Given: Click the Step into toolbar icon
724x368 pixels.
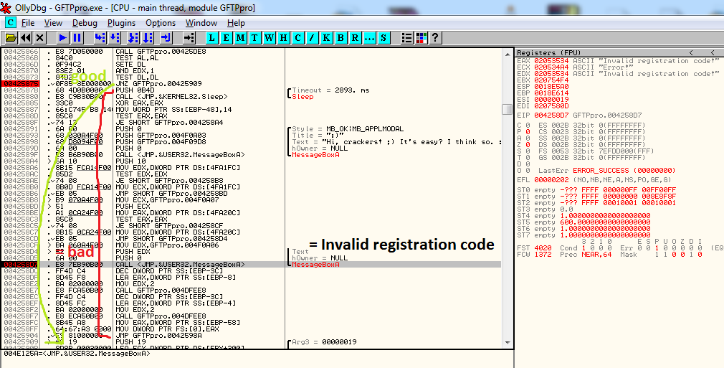Looking at the screenshot, I should (100, 37).
